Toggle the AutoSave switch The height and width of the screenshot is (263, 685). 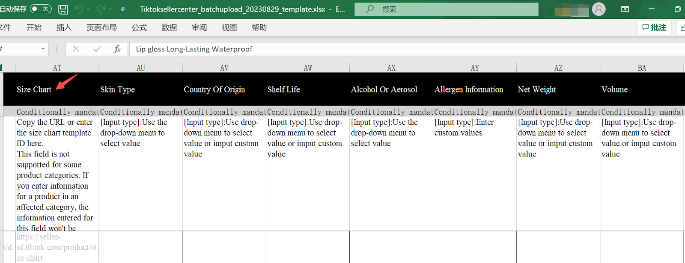point(41,9)
